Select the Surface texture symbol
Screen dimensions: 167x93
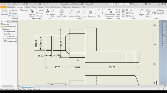pyautogui.click(x=71, y=13)
